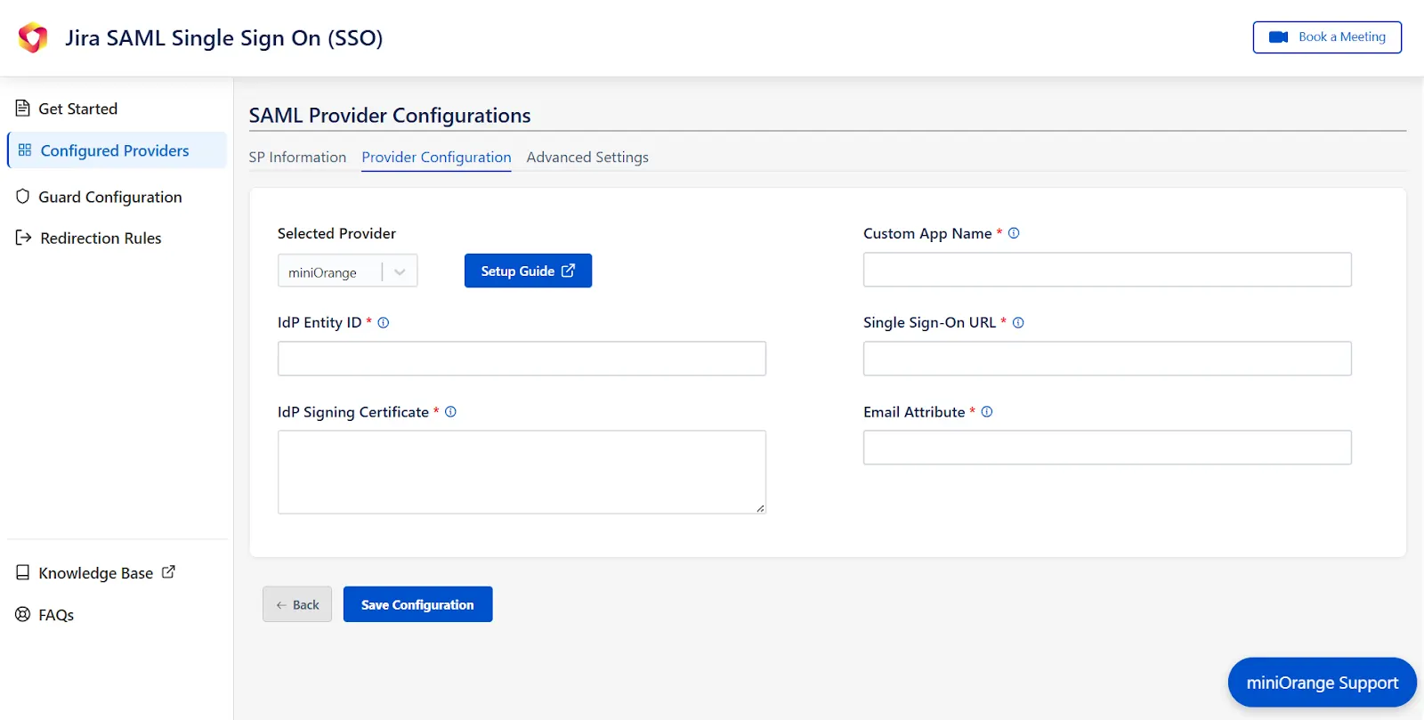Image resolution: width=1424 pixels, height=720 pixels.
Task: Click the certificate text area resize handle
Action: pyautogui.click(x=760, y=508)
